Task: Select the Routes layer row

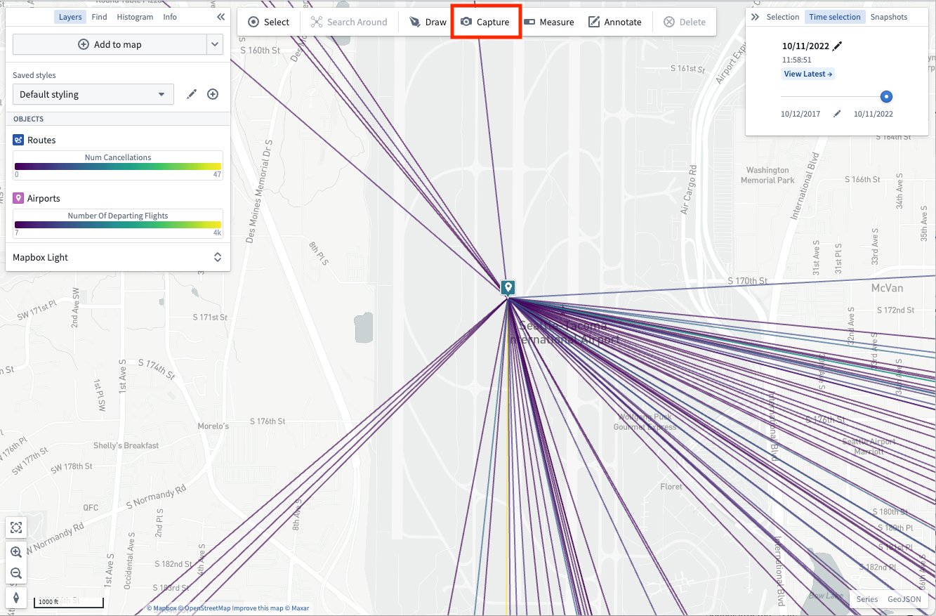Action: tap(118, 140)
